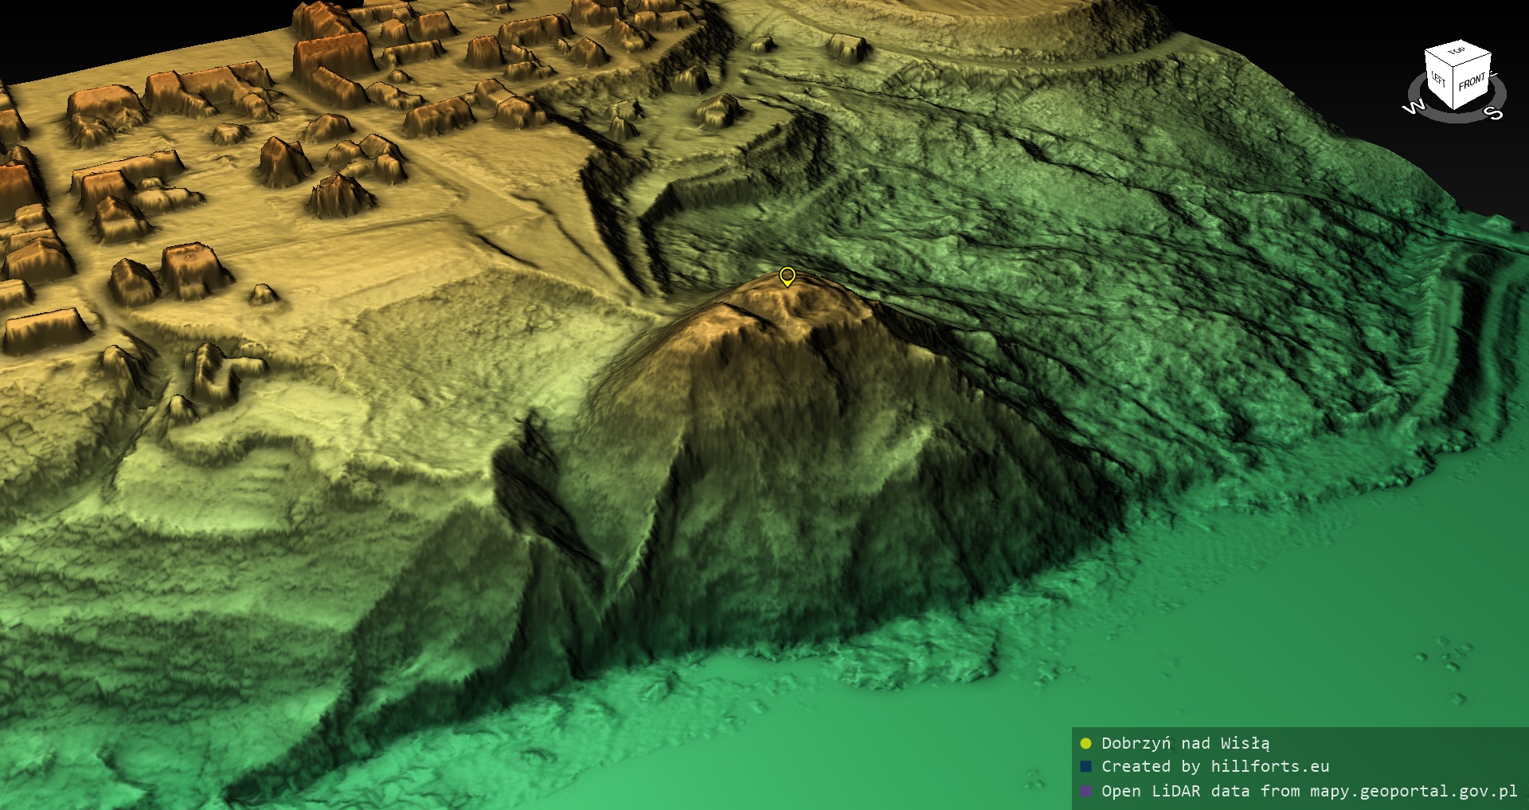
Task: Click the cube edge between LEFT and FRONT
Action: point(1453,88)
